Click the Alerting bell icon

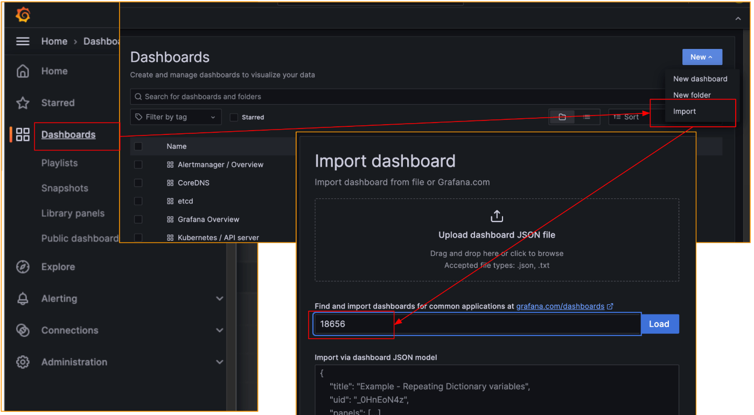pos(23,298)
